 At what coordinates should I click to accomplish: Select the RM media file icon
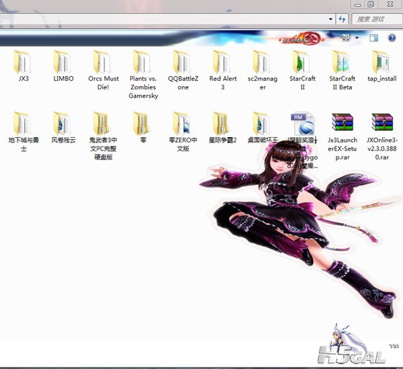point(302,124)
